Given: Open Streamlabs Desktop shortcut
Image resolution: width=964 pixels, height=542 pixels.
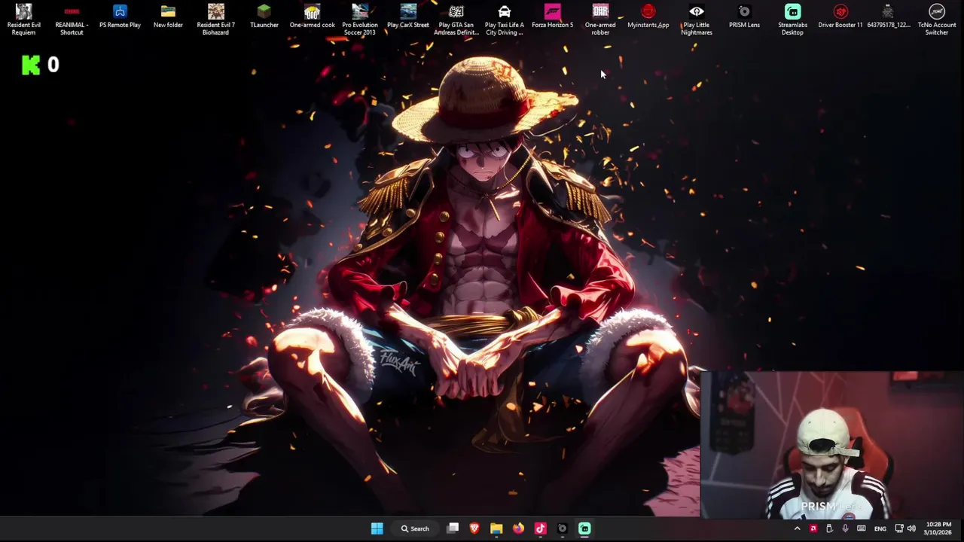Looking at the screenshot, I should click(792, 19).
